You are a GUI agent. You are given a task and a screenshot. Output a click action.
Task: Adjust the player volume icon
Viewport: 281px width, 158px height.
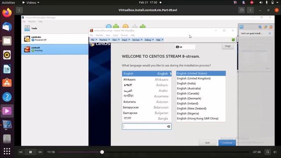click(275, 152)
